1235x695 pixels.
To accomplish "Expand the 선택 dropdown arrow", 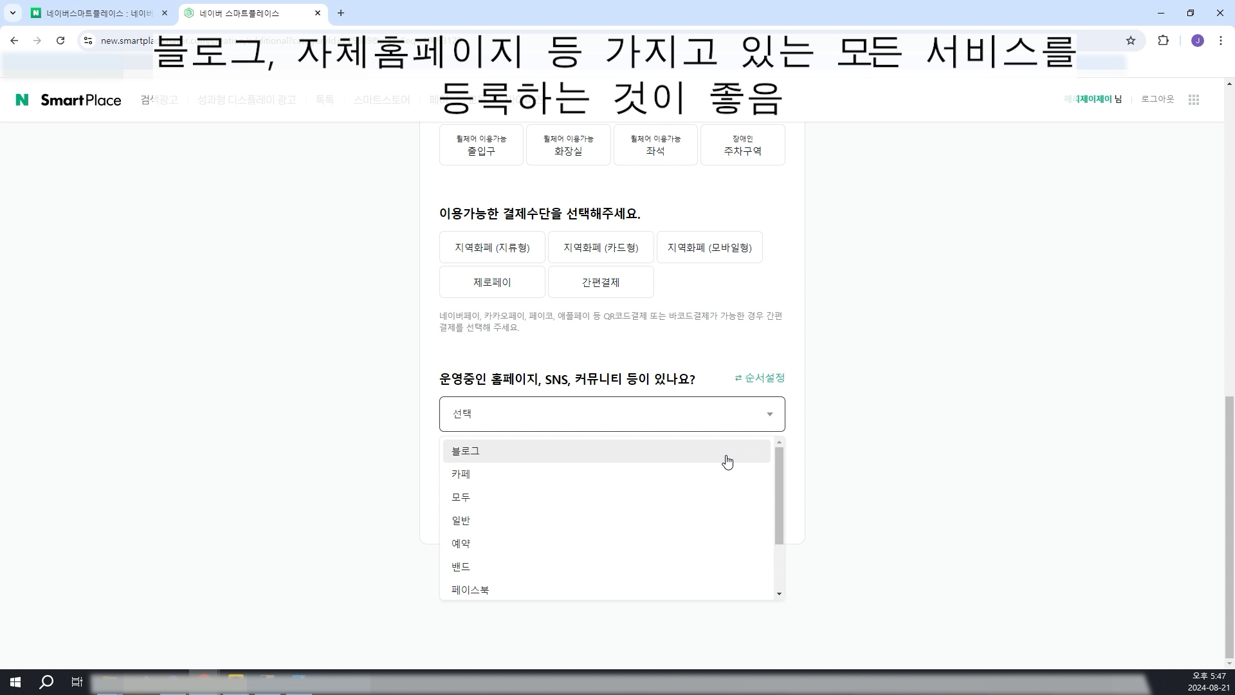I will click(769, 414).
